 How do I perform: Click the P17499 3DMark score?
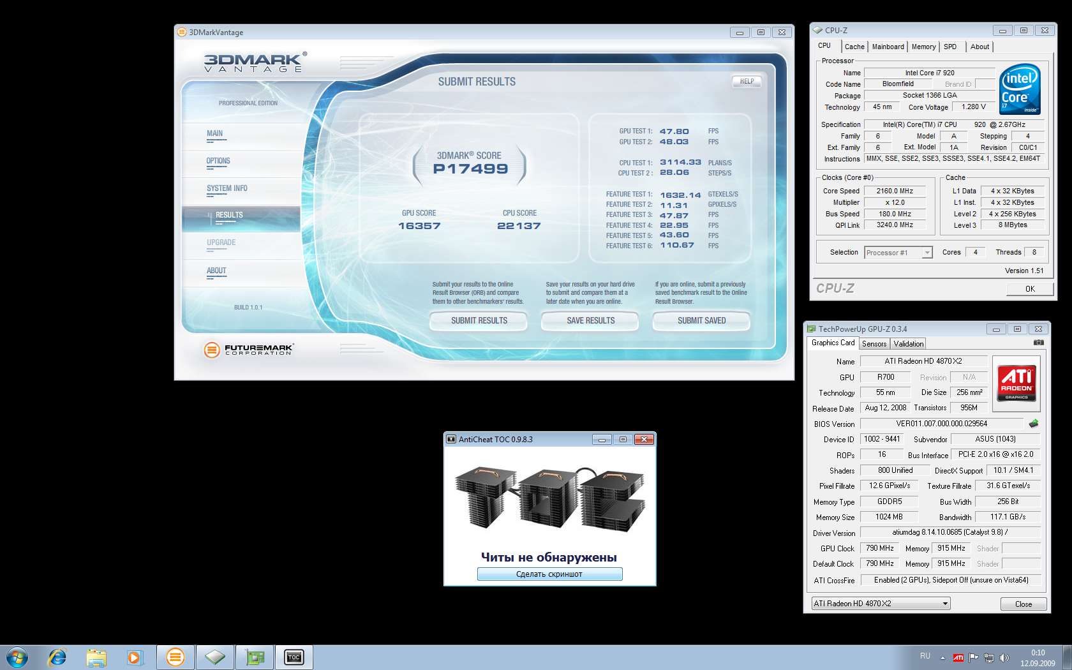tap(470, 169)
